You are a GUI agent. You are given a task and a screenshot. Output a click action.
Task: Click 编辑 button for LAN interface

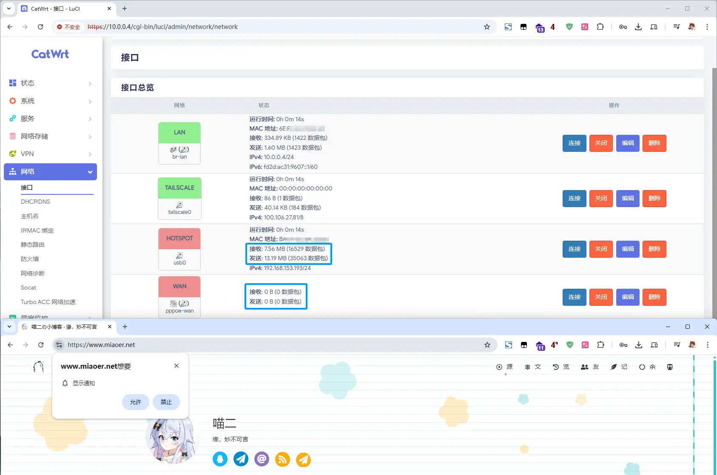pos(628,143)
